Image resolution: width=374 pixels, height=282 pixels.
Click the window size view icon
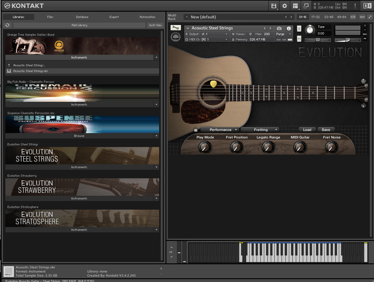(306, 6)
